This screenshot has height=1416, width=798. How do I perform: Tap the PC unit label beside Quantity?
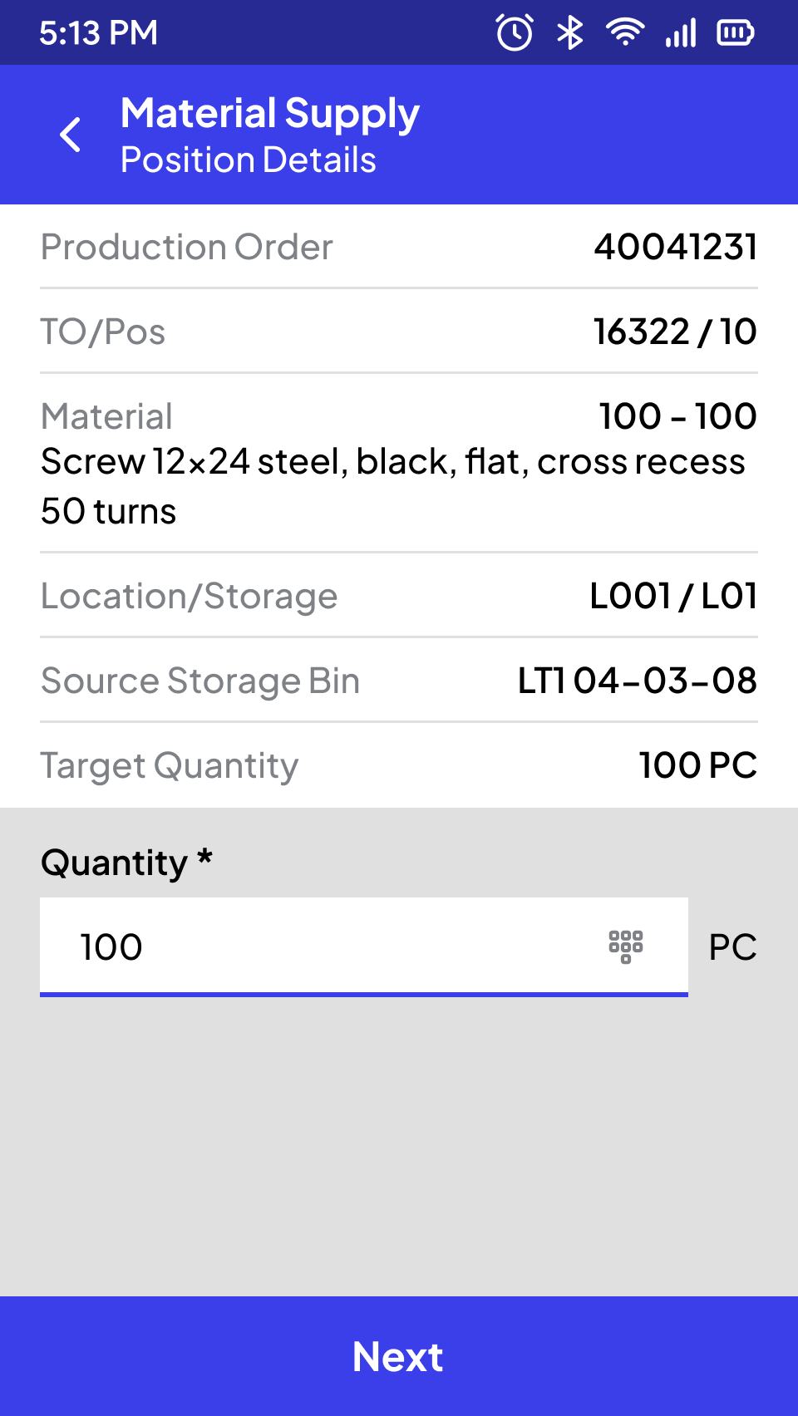(x=733, y=946)
